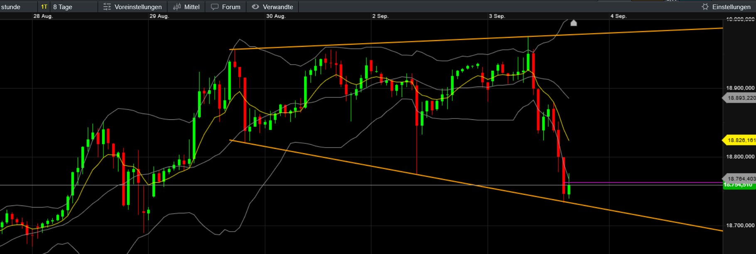The width and height of the screenshot is (756, 254).
Task: Select the upper orange trendline
Action: click(476, 39)
